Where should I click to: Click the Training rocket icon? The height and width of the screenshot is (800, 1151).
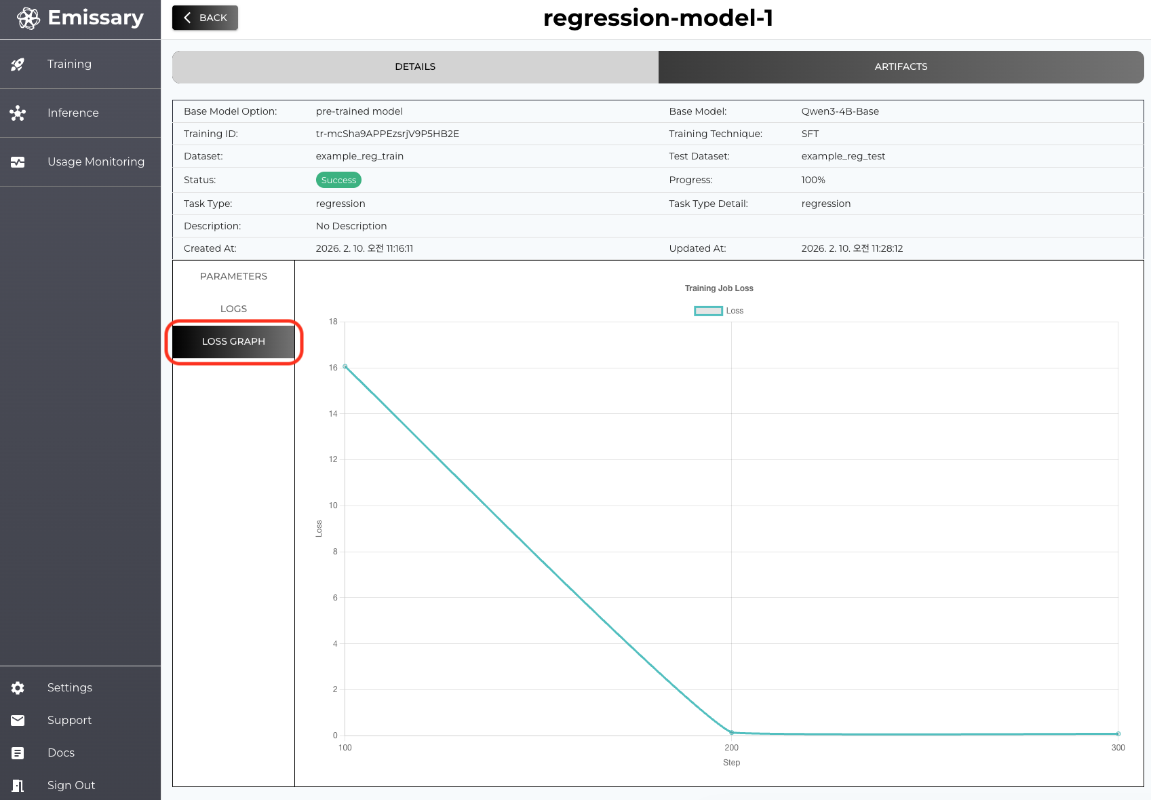click(x=18, y=64)
